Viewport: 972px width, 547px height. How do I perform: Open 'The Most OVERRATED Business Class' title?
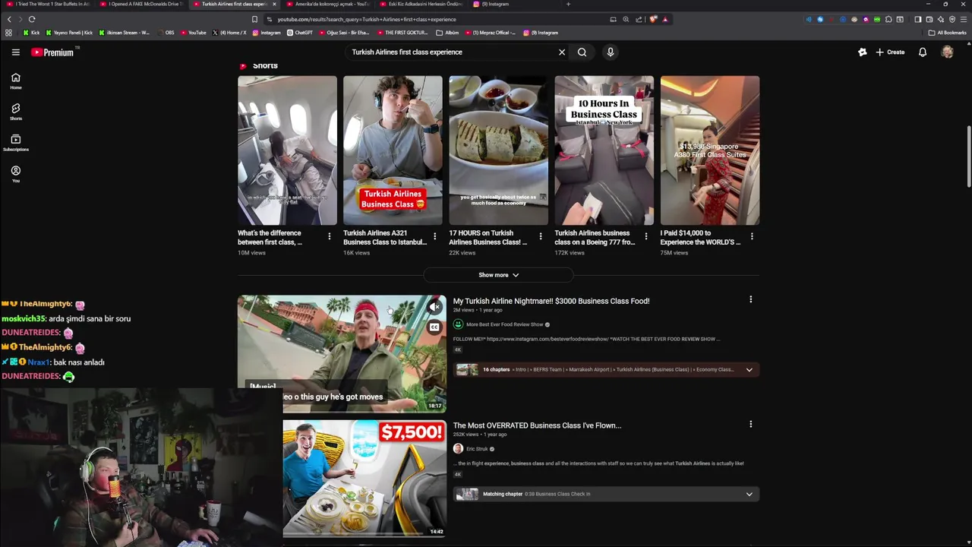(x=537, y=425)
